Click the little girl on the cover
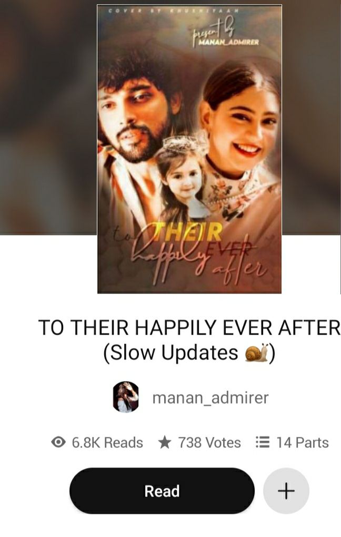 tap(181, 178)
